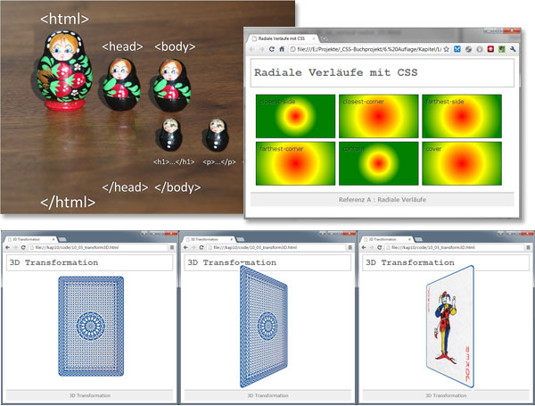Click the address bar in the Joker card window

[455, 247]
